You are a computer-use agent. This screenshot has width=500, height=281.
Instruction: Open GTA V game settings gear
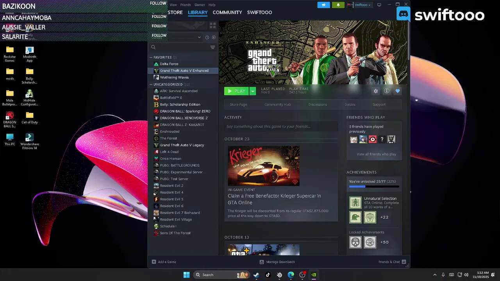coord(376,91)
